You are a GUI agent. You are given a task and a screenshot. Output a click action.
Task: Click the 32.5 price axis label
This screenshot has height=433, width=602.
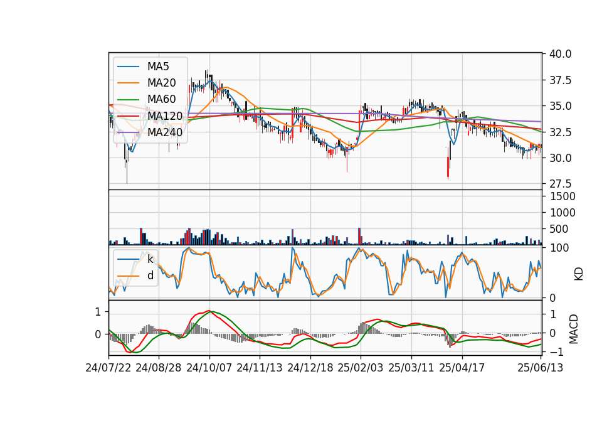560,132
